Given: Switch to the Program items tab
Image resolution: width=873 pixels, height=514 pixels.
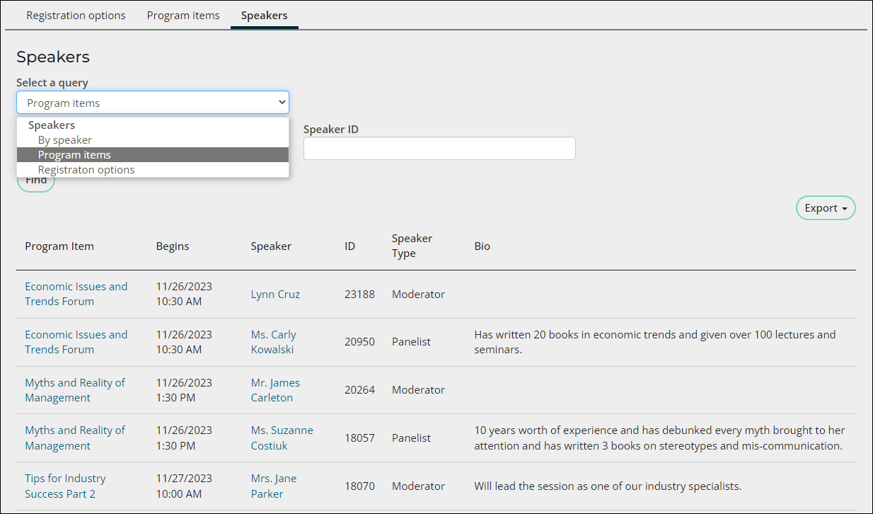Looking at the screenshot, I should 183,15.
